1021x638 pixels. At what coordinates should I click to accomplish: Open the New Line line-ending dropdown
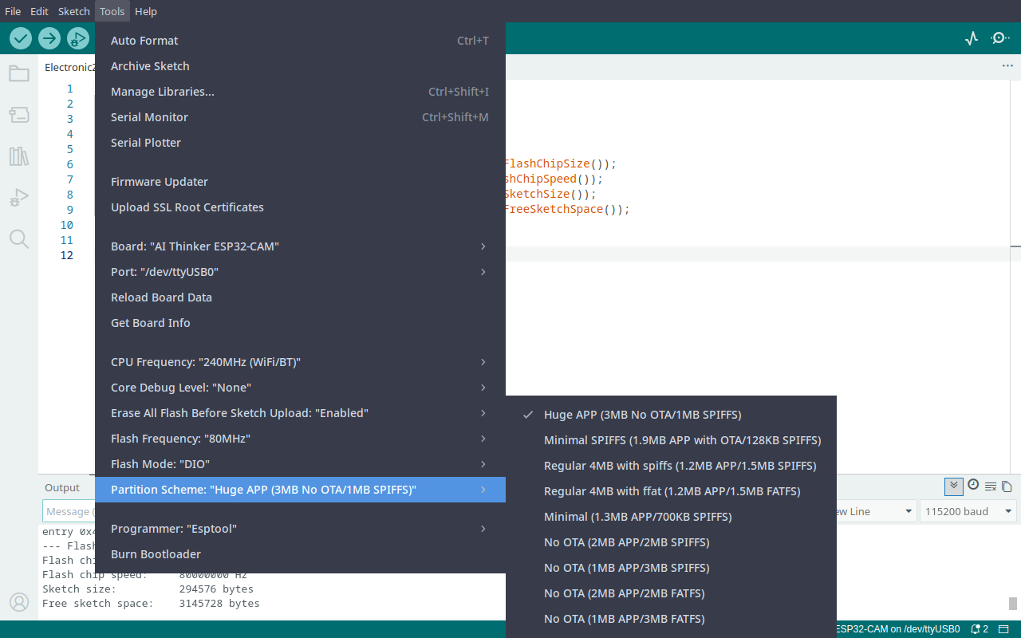tap(876, 511)
